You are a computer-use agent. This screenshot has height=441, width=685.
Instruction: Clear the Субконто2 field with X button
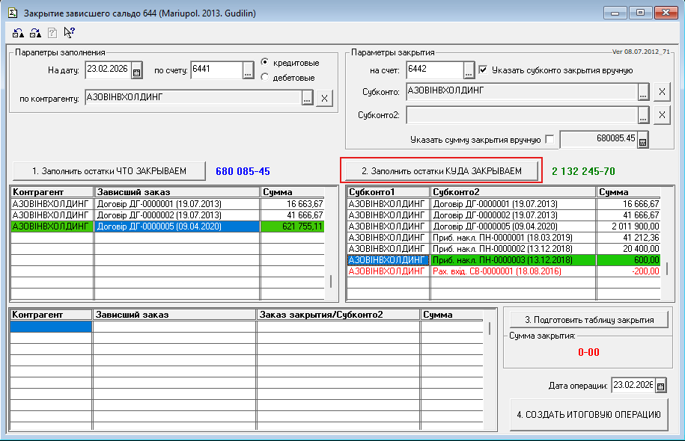point(661,115)
